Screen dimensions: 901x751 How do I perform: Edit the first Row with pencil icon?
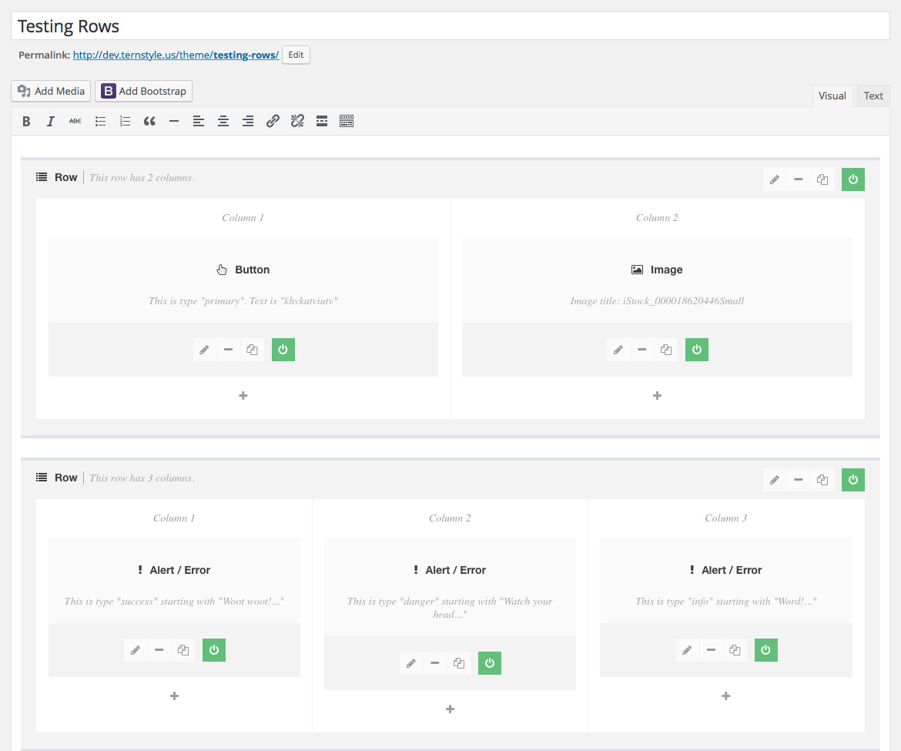coord(775,179)
